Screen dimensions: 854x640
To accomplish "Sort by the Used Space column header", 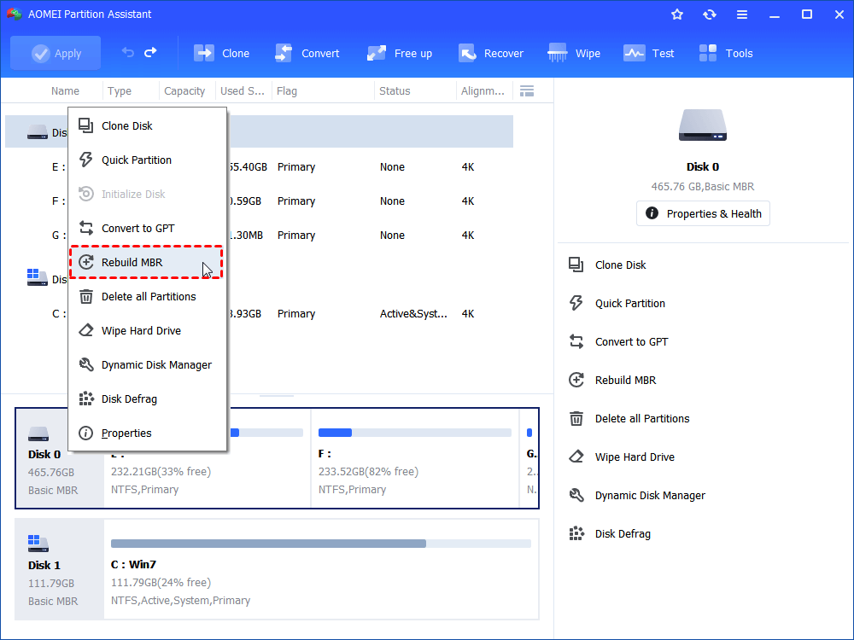I will tap(243, 91).
